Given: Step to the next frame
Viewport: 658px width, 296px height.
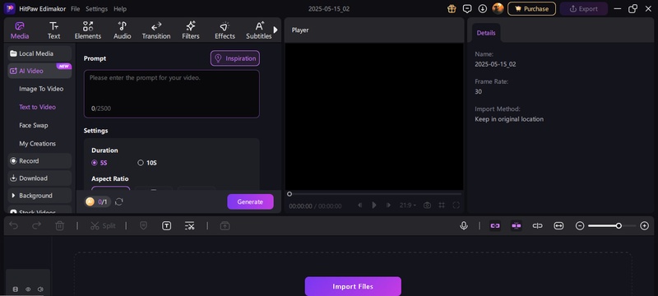Looking at the screenshot, I should 388,205.
